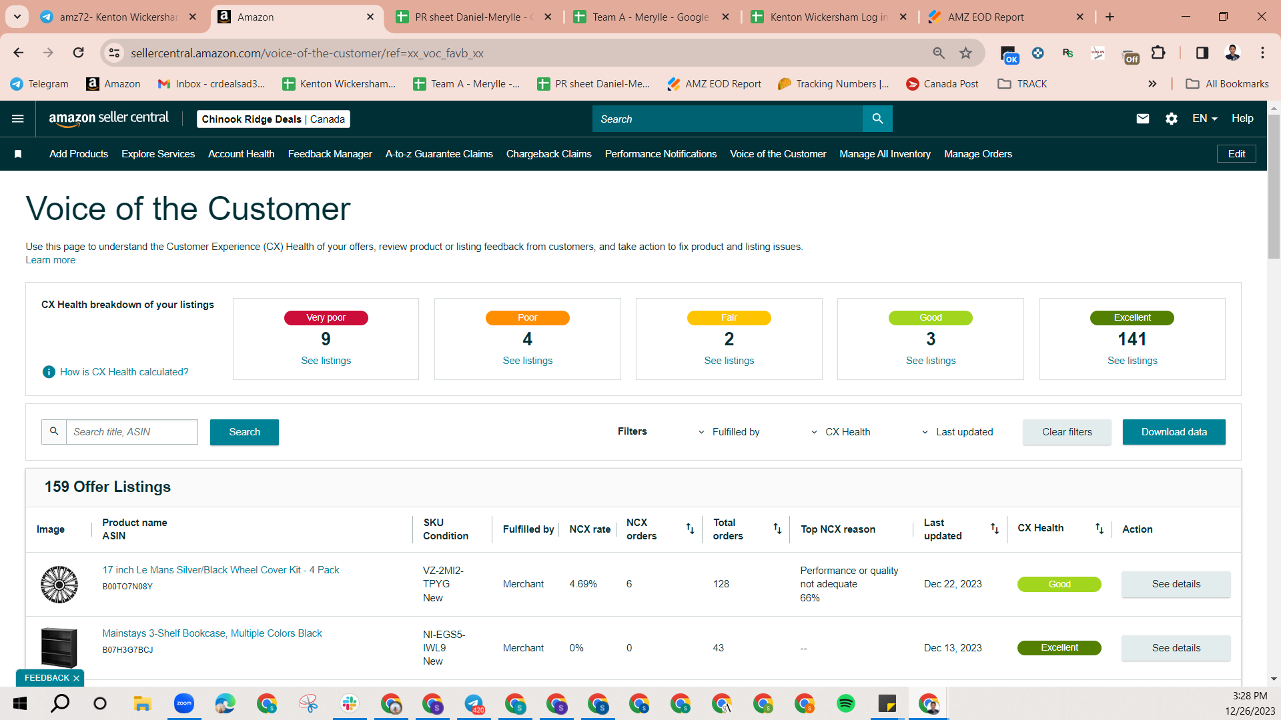Image resolution: width=1281 pixels, height=720 pixels.
Task: See listings under Very poor
Action: click(326, 361)
